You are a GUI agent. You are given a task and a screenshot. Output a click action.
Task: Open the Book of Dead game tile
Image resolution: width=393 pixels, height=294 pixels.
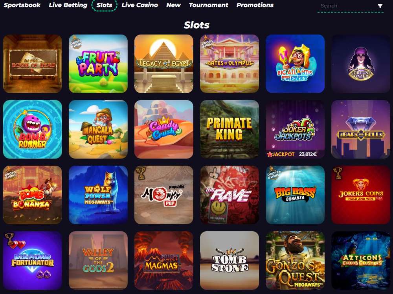32,64
